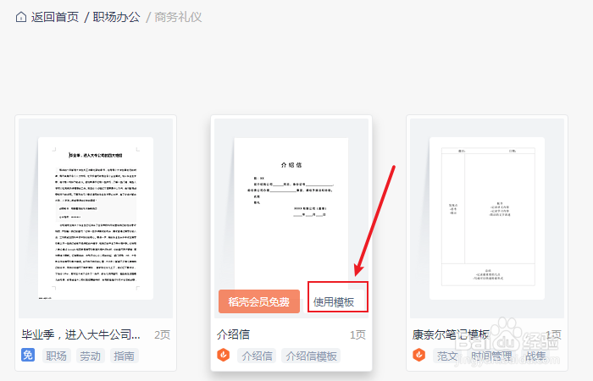Open the 康奈尔笔记模板 thumbnail
Viewport: 593px width, 381px height.
tap(487, 218)
